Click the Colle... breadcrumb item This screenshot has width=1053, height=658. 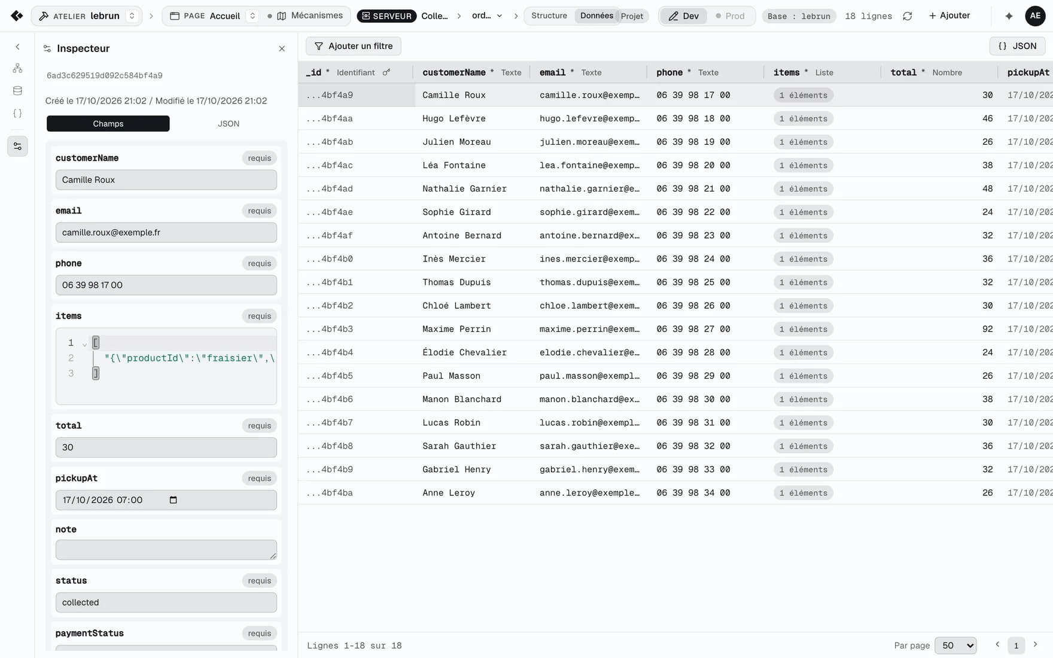click(434, 16)
